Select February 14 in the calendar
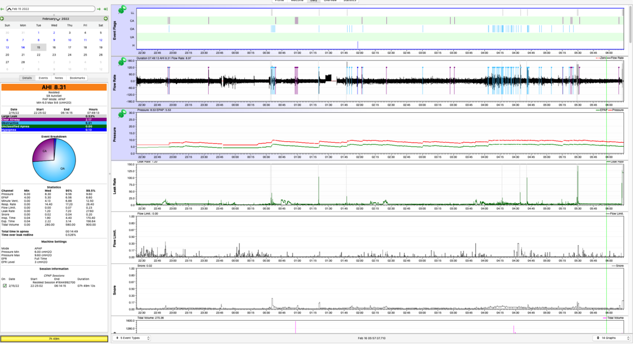 point(23,47)
